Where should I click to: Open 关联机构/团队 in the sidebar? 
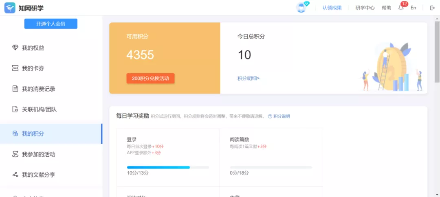tap(39, 109)
